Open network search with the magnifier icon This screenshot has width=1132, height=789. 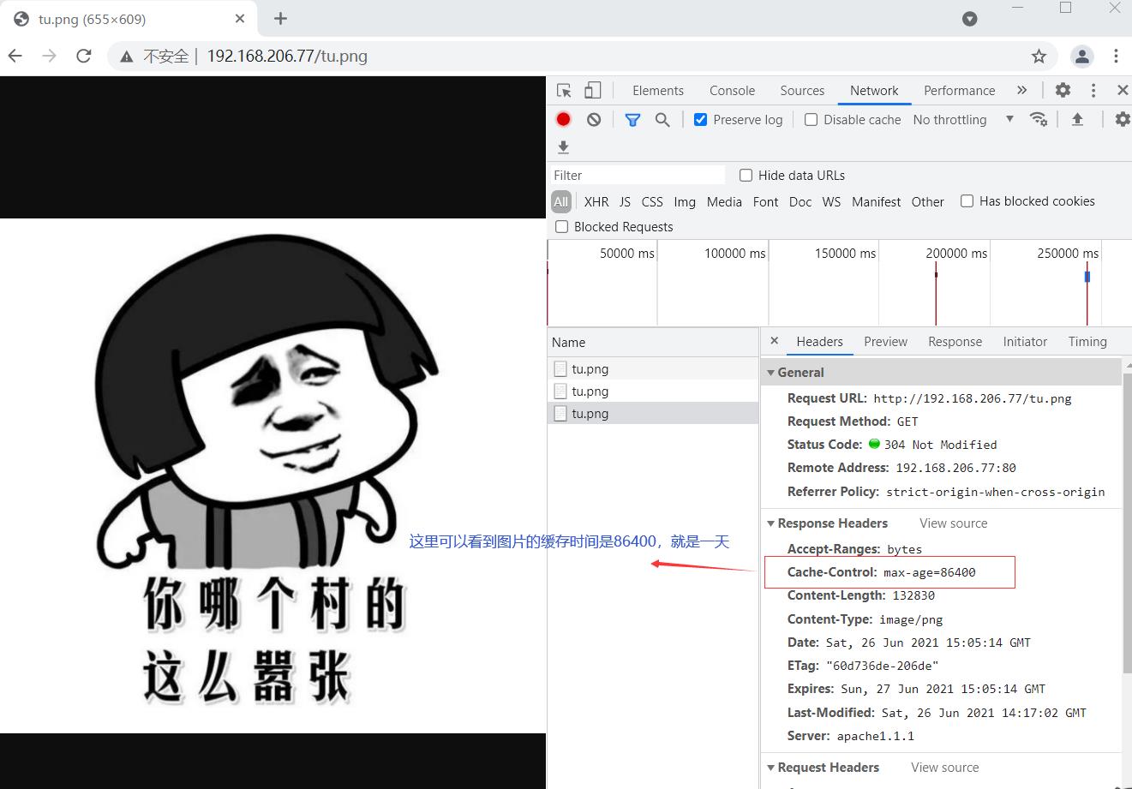662,120
